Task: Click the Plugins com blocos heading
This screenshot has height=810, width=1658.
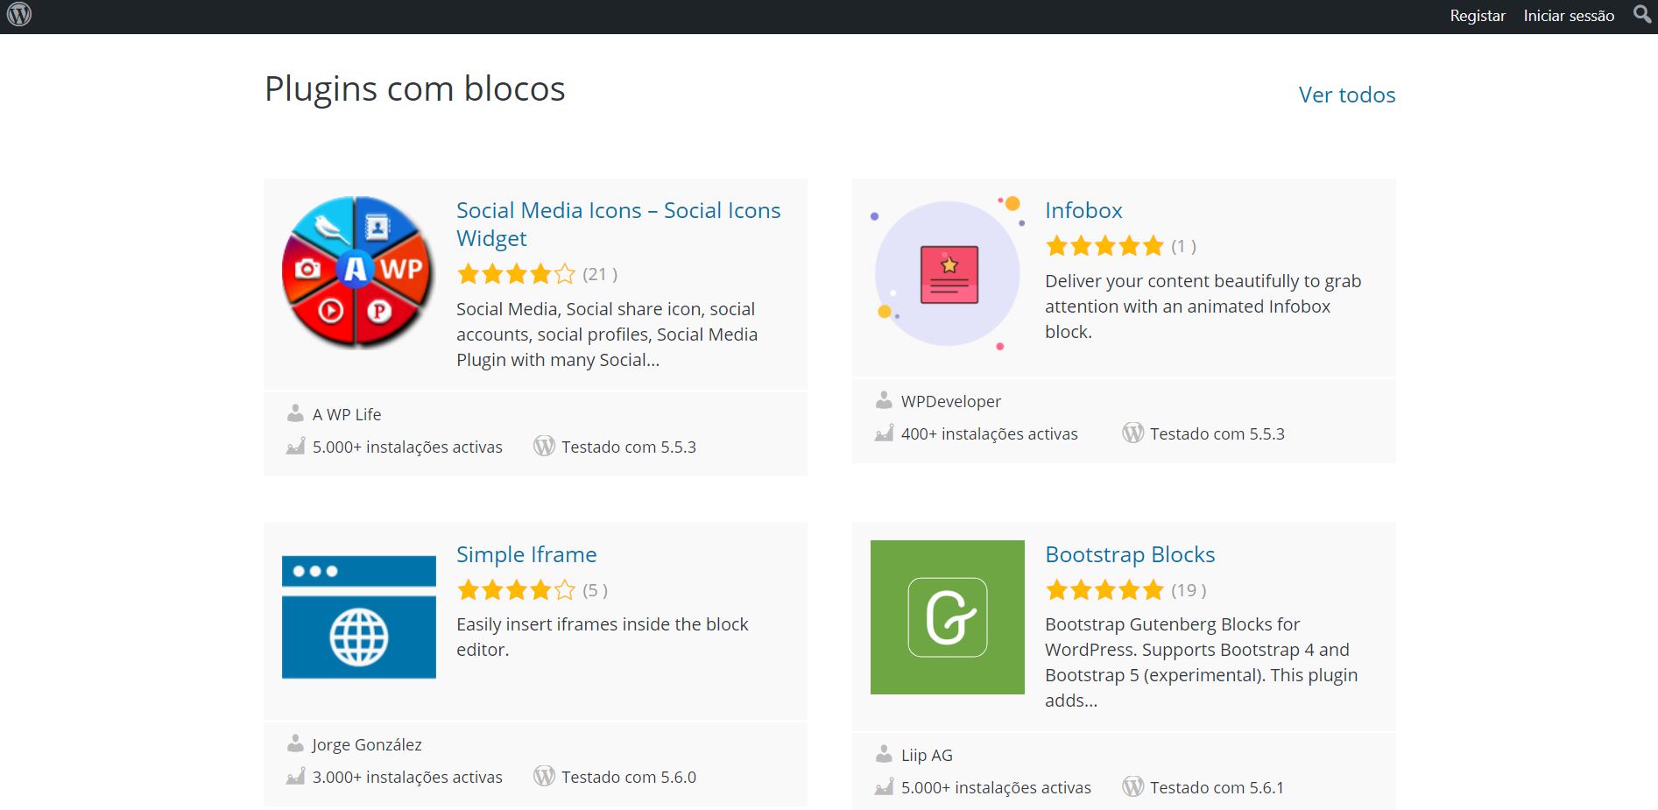Action: point(415,89)
